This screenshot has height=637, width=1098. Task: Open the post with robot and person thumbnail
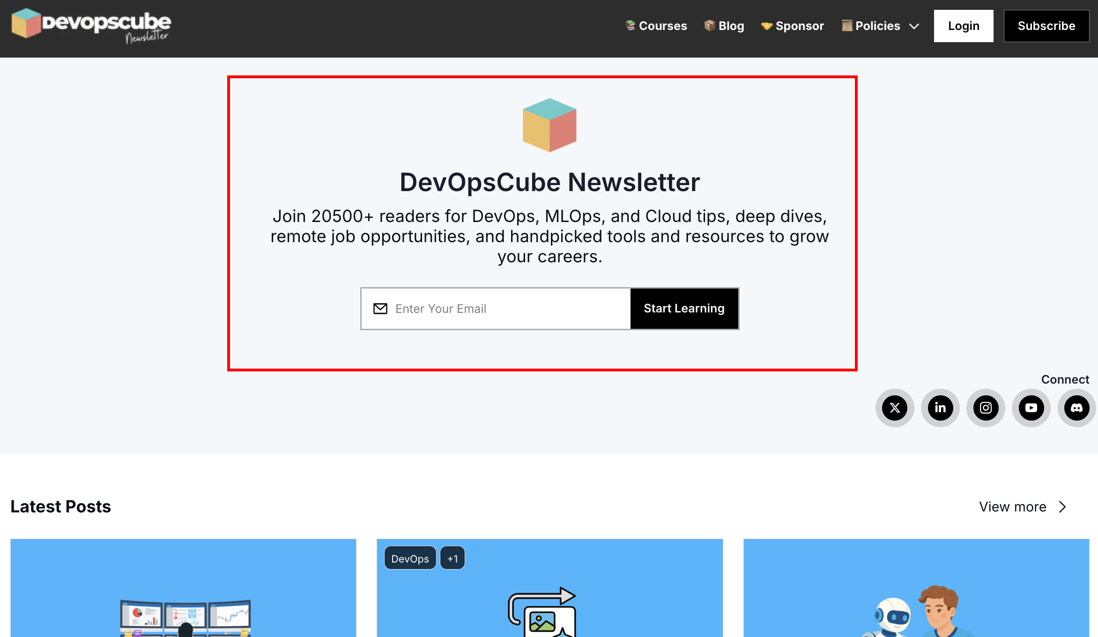click(x=916, y=588)
